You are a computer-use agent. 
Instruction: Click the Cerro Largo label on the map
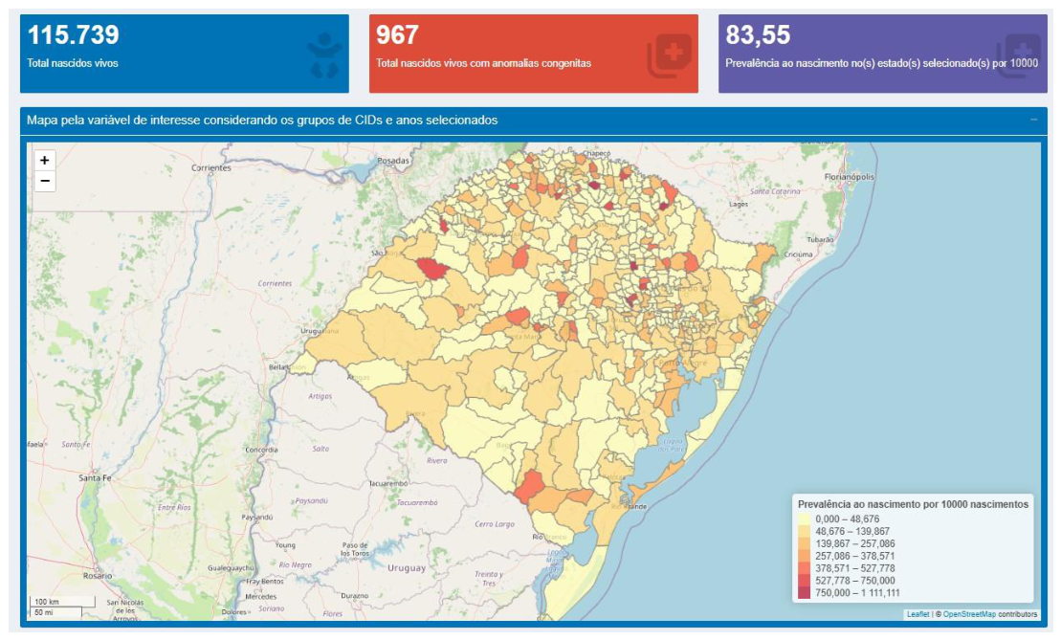495,524
